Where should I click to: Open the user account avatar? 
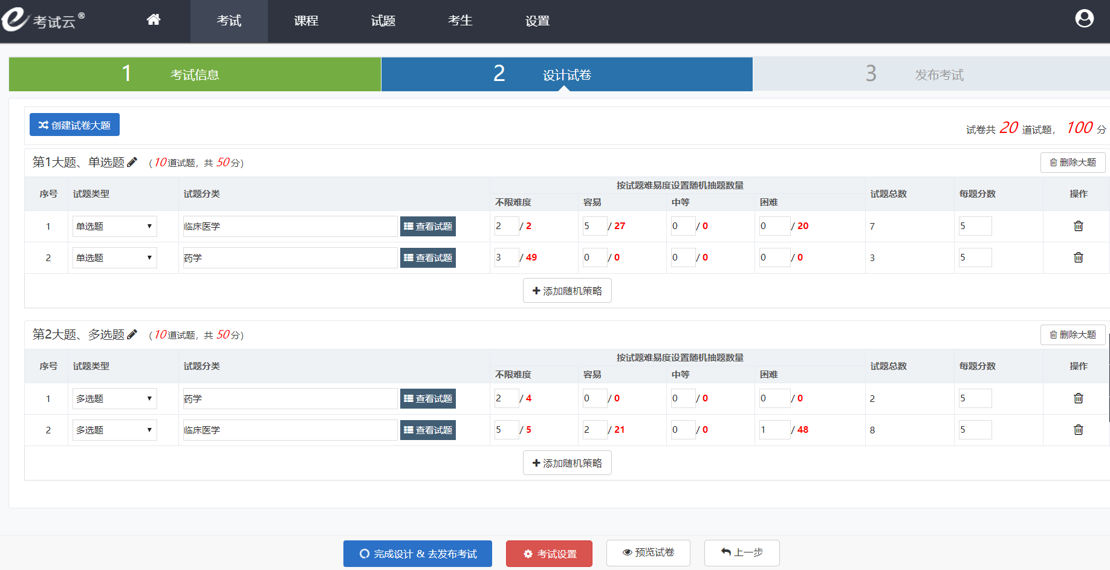pos(1084,19)
